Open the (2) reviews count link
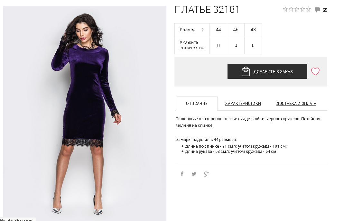The image size is (353, 221). [325, 10]
